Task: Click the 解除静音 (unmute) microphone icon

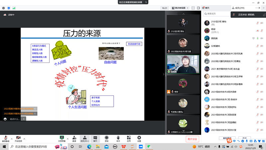Action: (6, 137)
